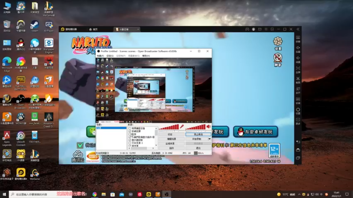Click the OBS 设定 button
This screenshot has height=198, width=353.
point(172,134)
